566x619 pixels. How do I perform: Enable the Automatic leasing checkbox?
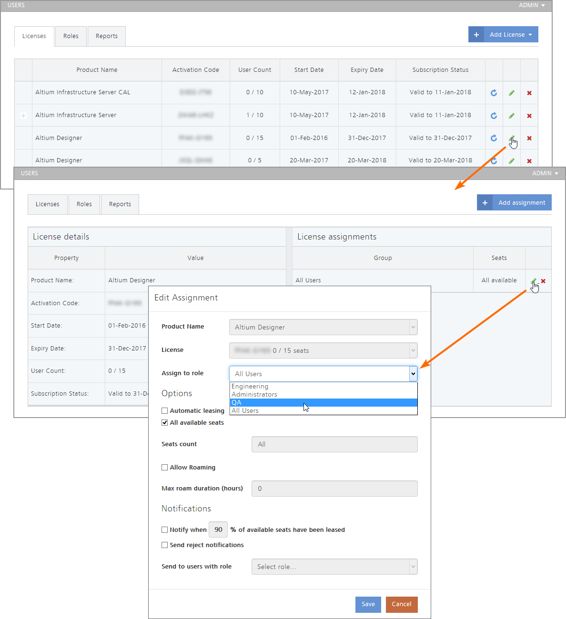[165, 410]
